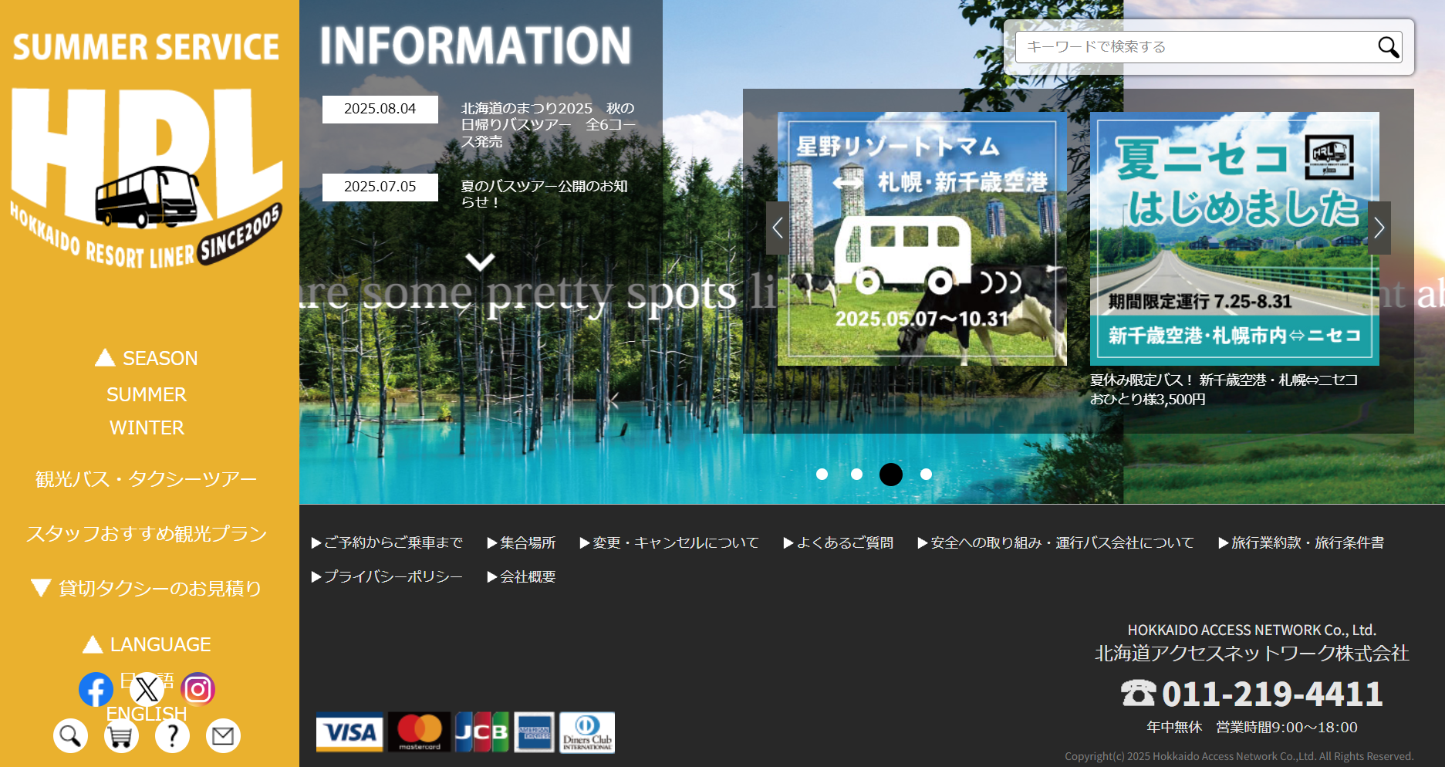Choose SUMMER season
Image resolution: width=1445 pixels, height=767 pixels.
(x=147, y=394)
